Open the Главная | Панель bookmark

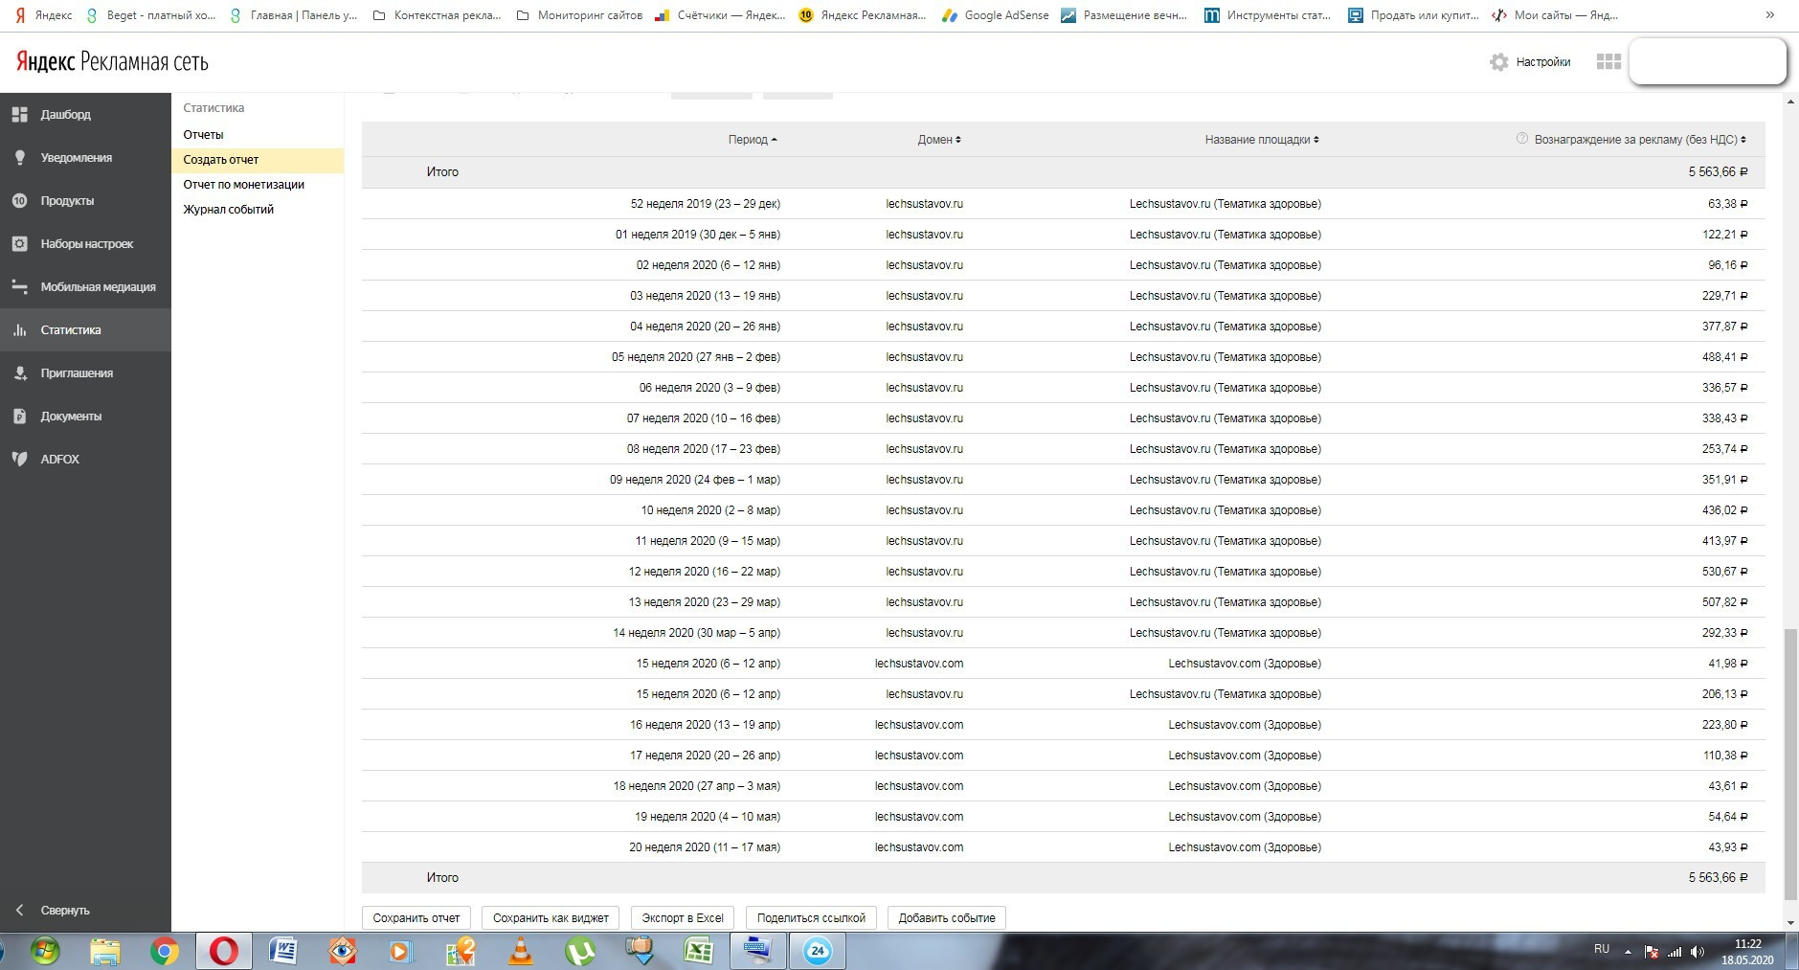click(x=293, y=15)
